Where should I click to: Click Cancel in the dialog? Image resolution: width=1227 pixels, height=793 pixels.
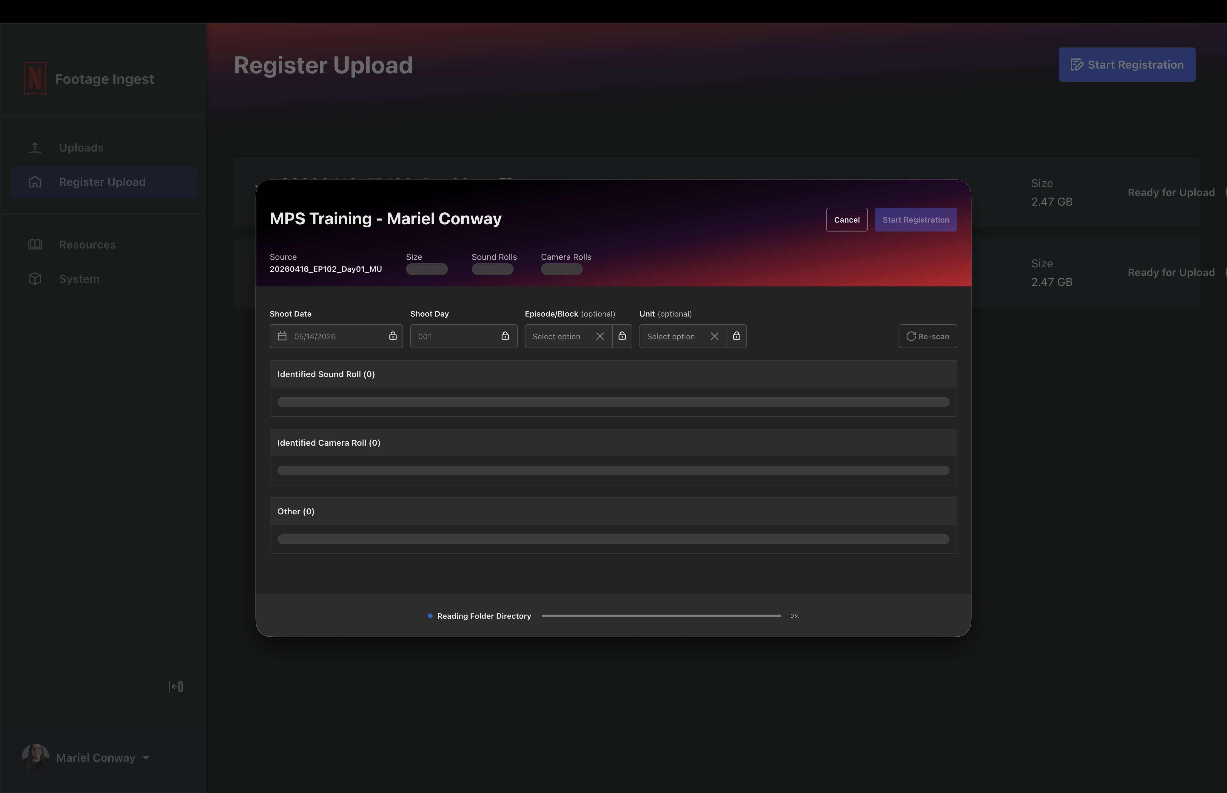pyautogui.click(x=847, y=220)
